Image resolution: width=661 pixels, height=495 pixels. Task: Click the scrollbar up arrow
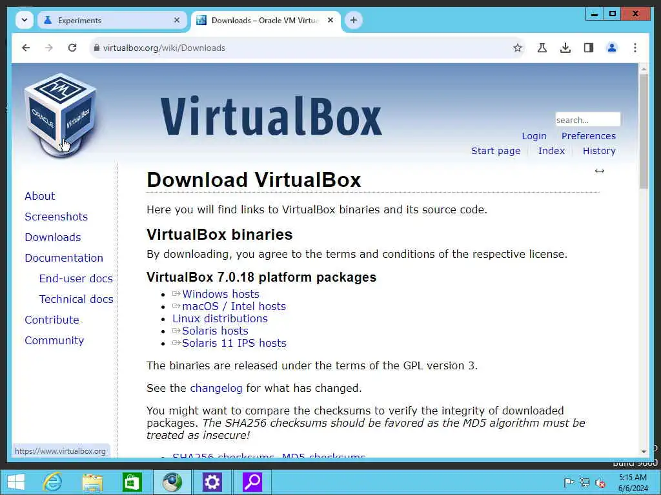[644, 68]
